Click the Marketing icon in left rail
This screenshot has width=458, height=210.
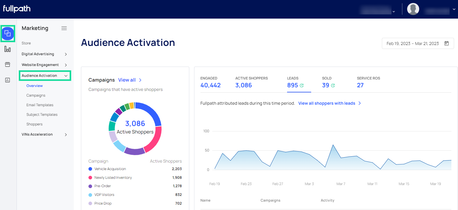(8, 33)
